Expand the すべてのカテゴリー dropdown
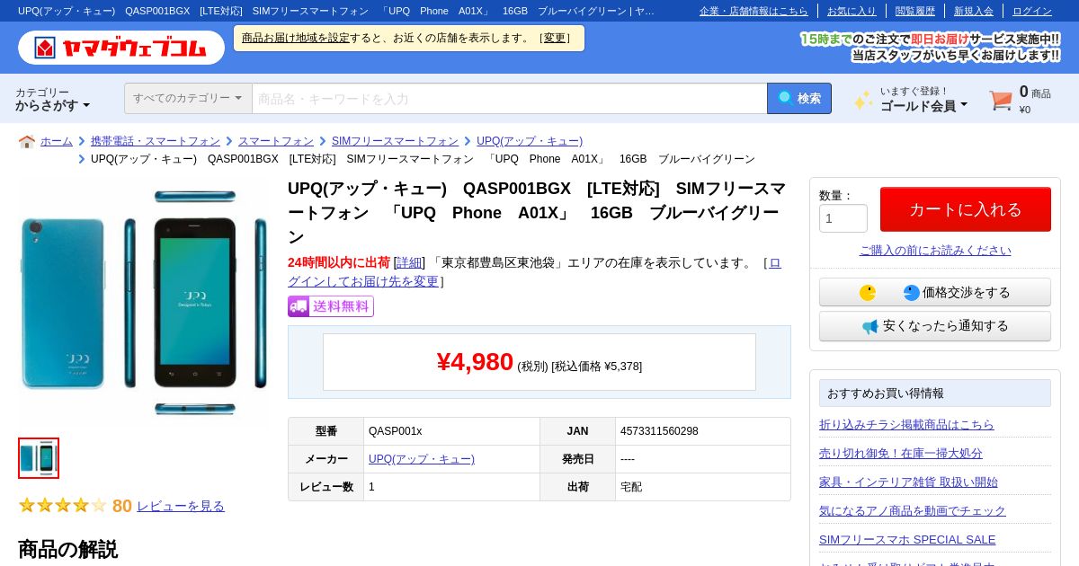The width and height of the screenshot is (1079, 566). pos(188,99)
